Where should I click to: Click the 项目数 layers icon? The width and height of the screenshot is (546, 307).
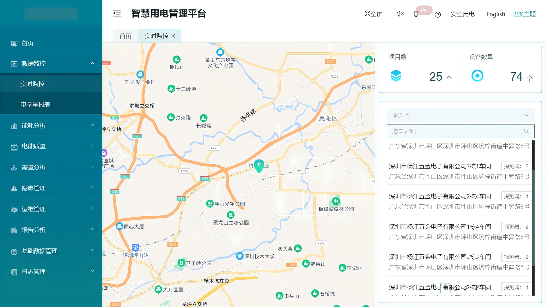pyautogui.click(x=396, y=76)
